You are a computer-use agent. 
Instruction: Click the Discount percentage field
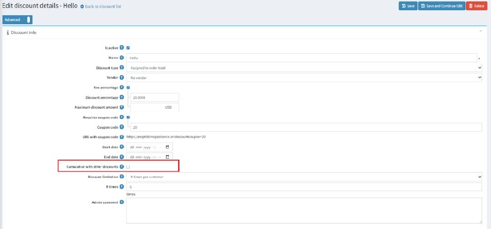click(155, 97)
